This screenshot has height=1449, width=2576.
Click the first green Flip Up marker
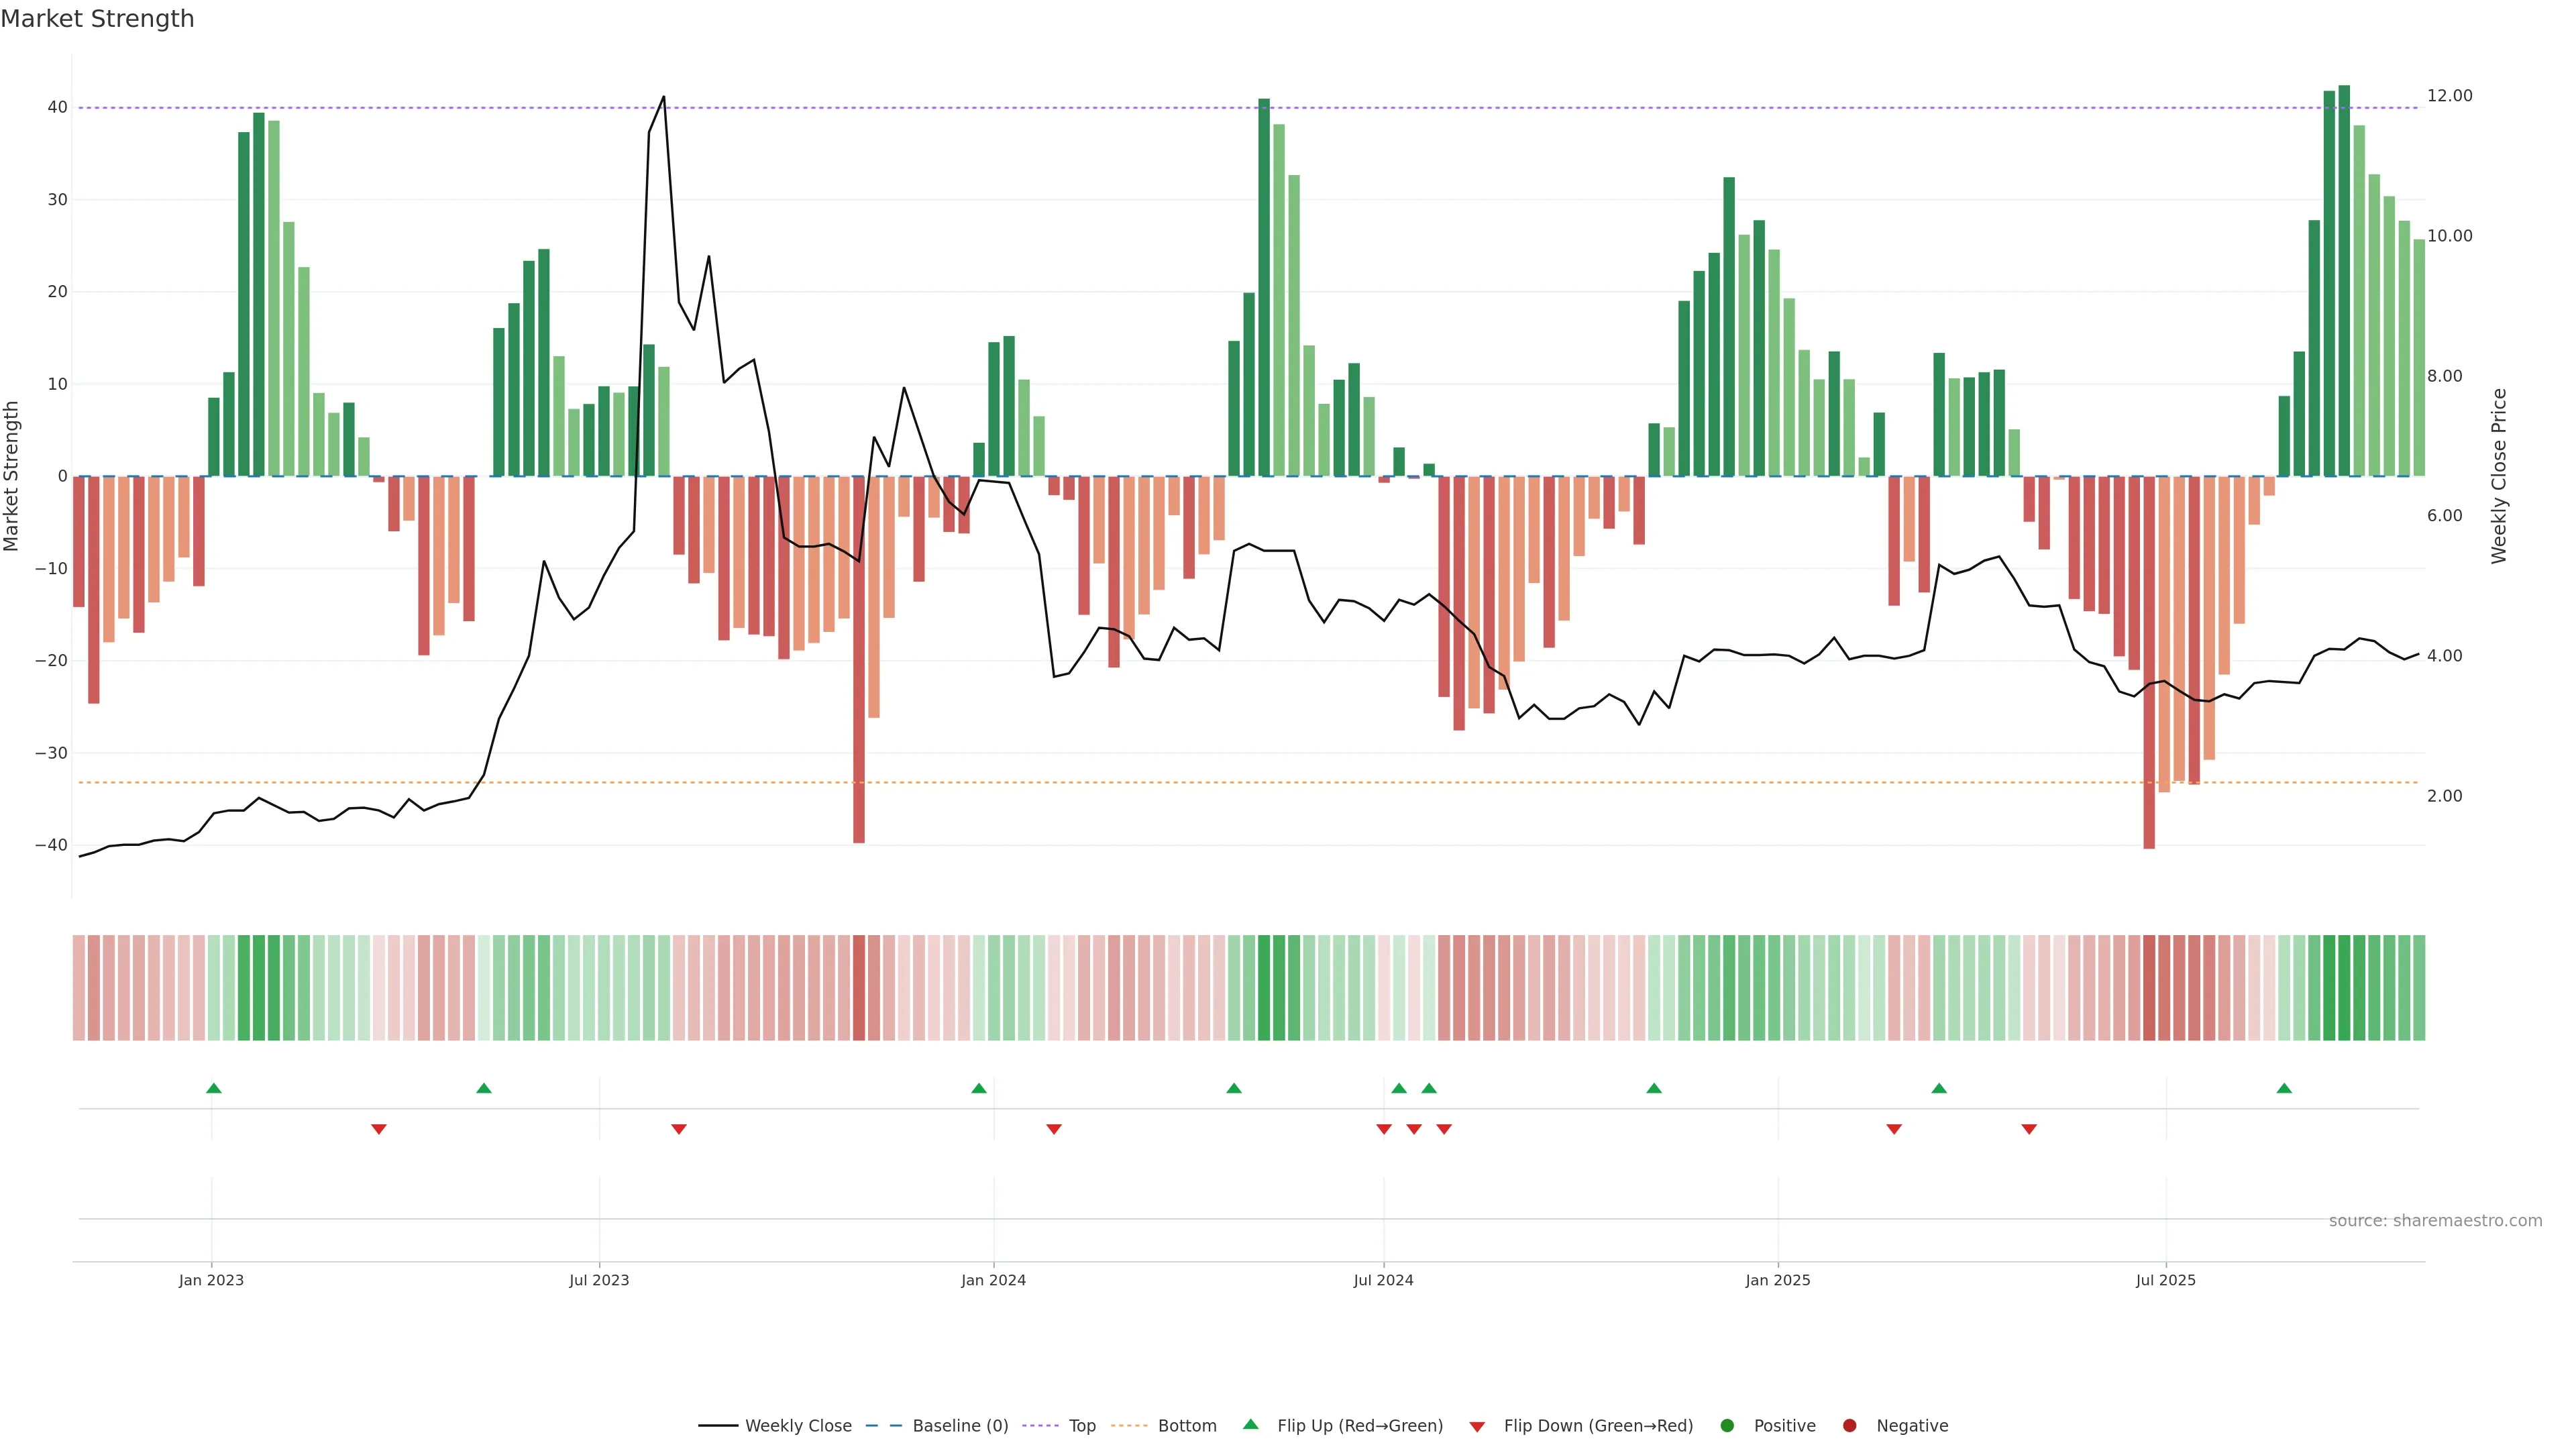(213, 1088)
